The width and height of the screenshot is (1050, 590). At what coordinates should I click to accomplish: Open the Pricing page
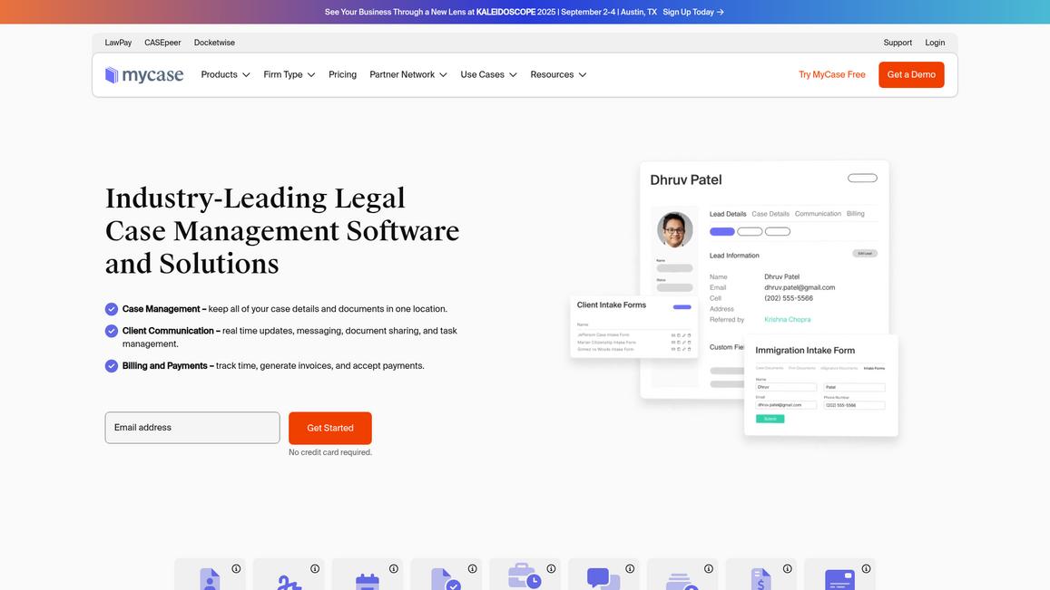click(x=342, y=75)
